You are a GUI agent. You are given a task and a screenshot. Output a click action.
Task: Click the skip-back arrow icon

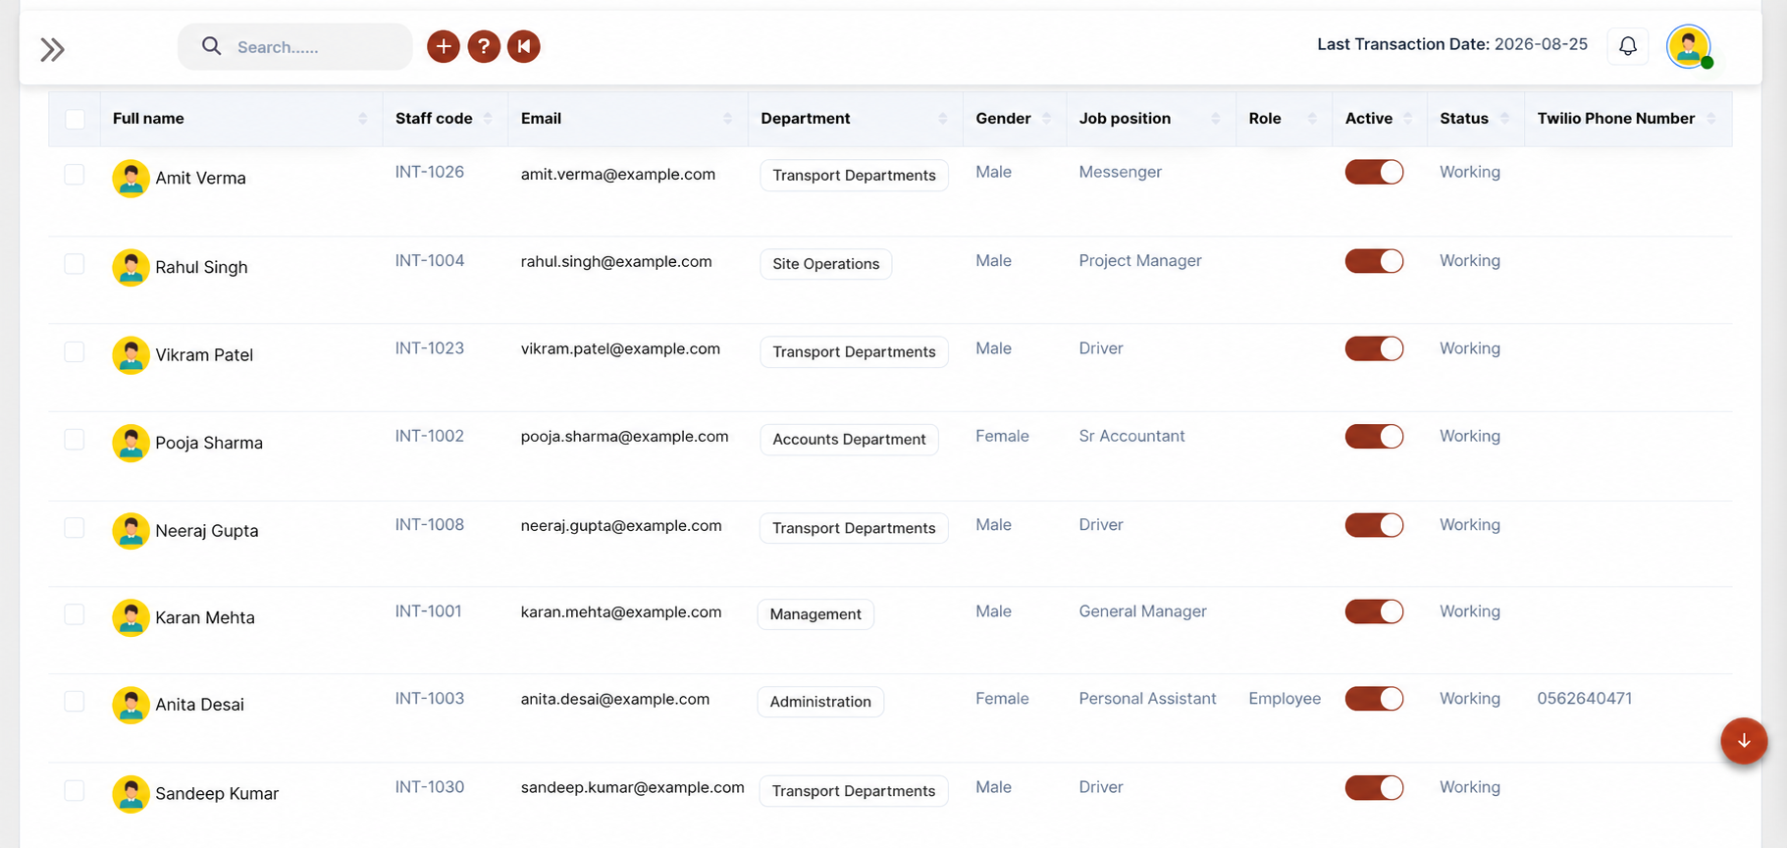point(524,46)
